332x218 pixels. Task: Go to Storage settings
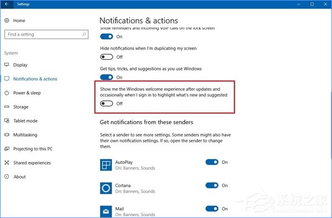pos(21,107)
